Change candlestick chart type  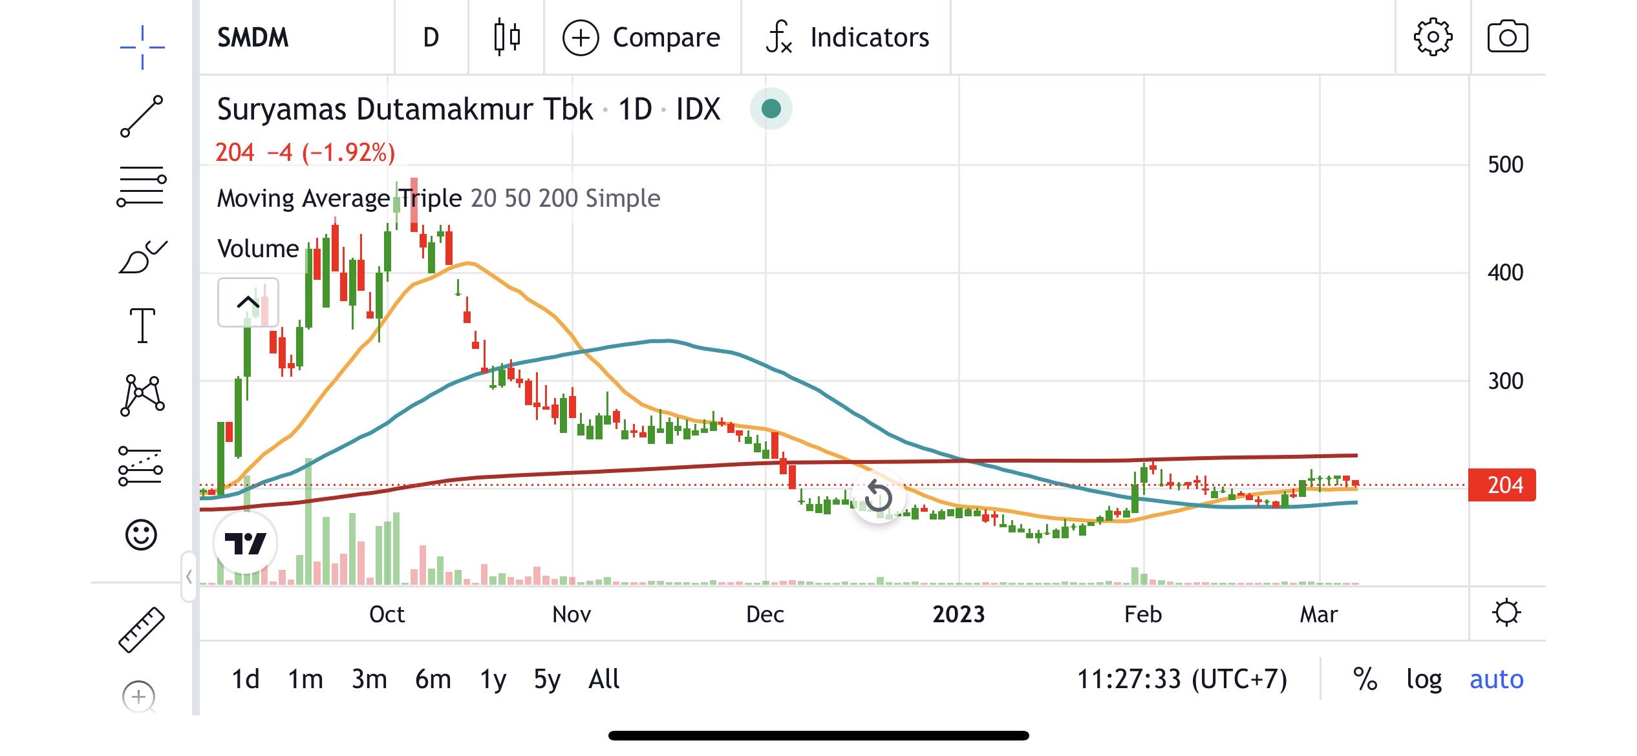pos(506,37)
